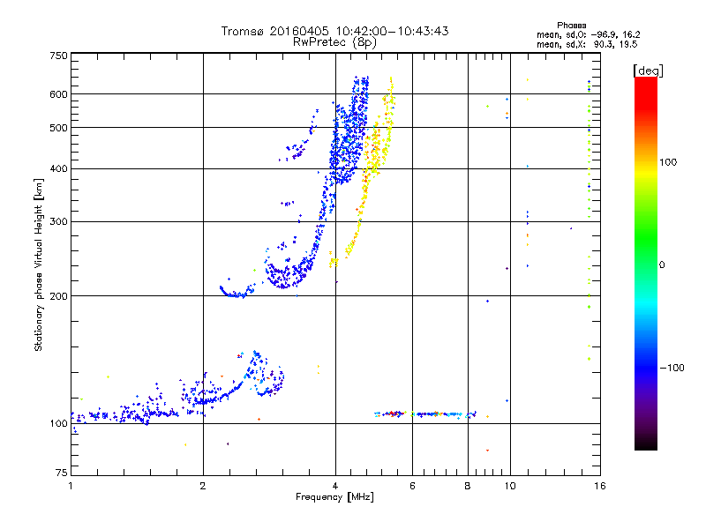The image size is (706, 529).
Task: Click the 'Phases' header label
Action: click(x=571, y=26)
